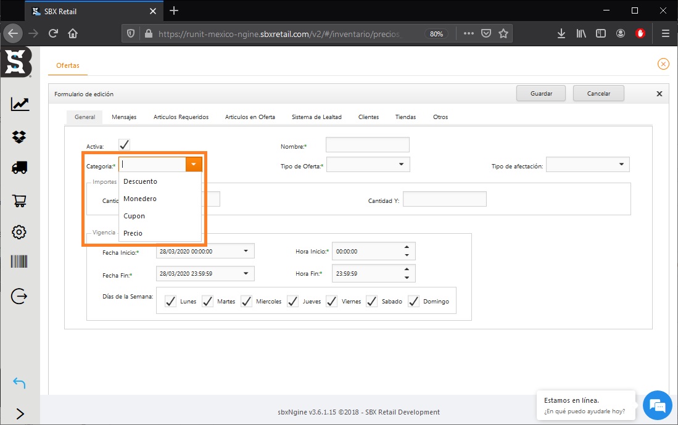The width and height of the screenshot is (678, 425).
Task: Uncheck the Activa checkbox
Action: (x=124, y=144)
